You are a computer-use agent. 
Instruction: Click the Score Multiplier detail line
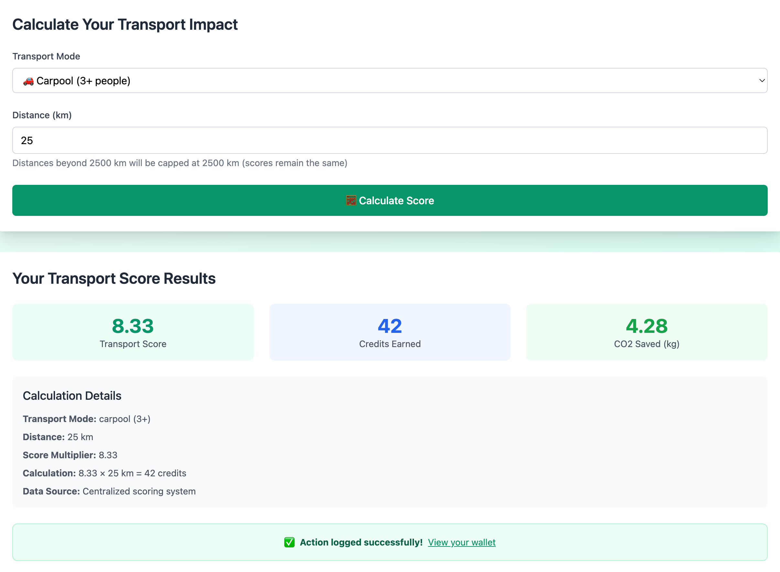tap(70, 455)
